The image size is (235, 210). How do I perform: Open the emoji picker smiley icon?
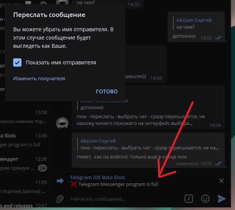(205, 199)
